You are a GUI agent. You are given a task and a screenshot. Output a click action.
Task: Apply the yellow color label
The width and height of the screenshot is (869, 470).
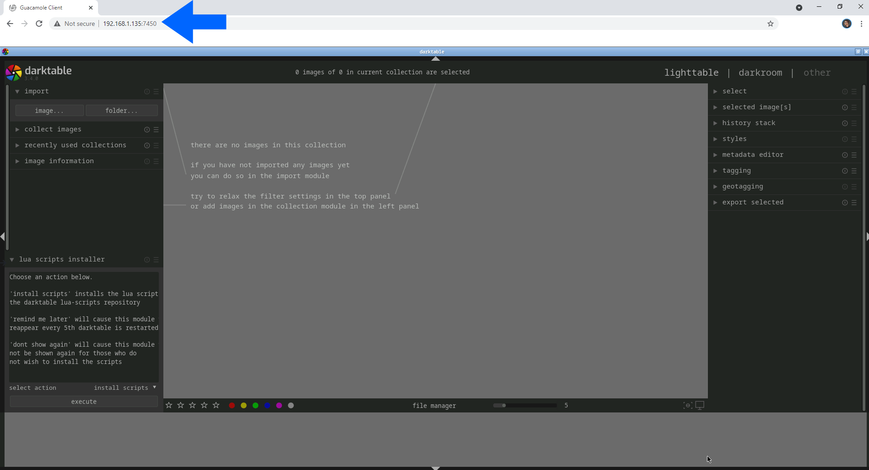click(x=244, y=405)
